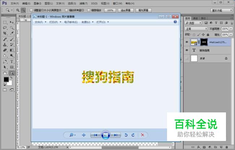The width and height of the screenshot is (235, 150).
Task: Toggle scrubby zoom checkbox
Action: (x=89, y=10)
